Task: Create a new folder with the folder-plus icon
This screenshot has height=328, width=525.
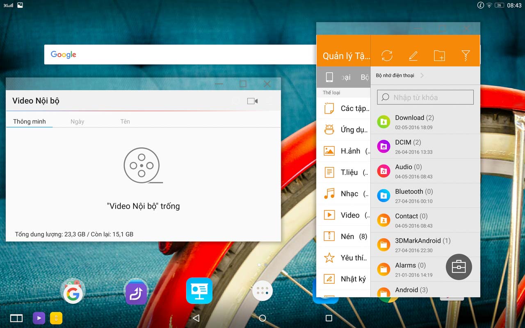Action: 439,56
